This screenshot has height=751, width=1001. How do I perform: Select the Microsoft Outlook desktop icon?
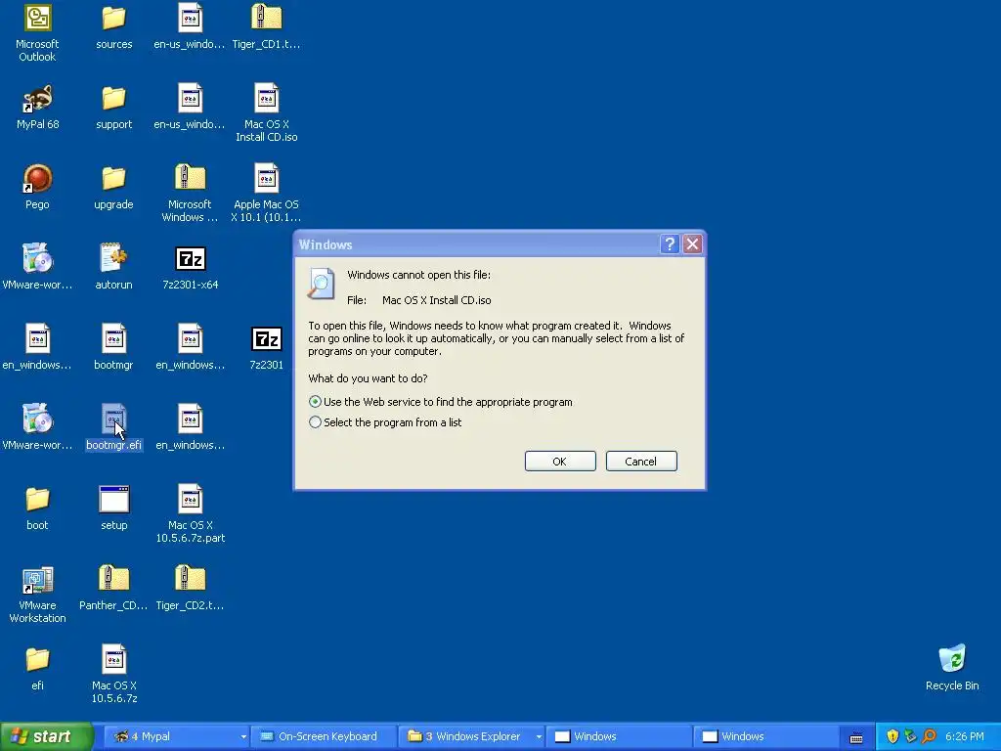(x=38, y=18)
